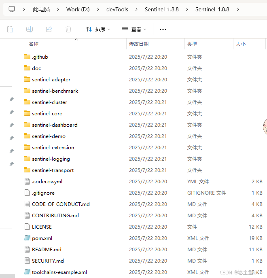
Task: Select the .gitignore file icon
Action: point(27,193)
